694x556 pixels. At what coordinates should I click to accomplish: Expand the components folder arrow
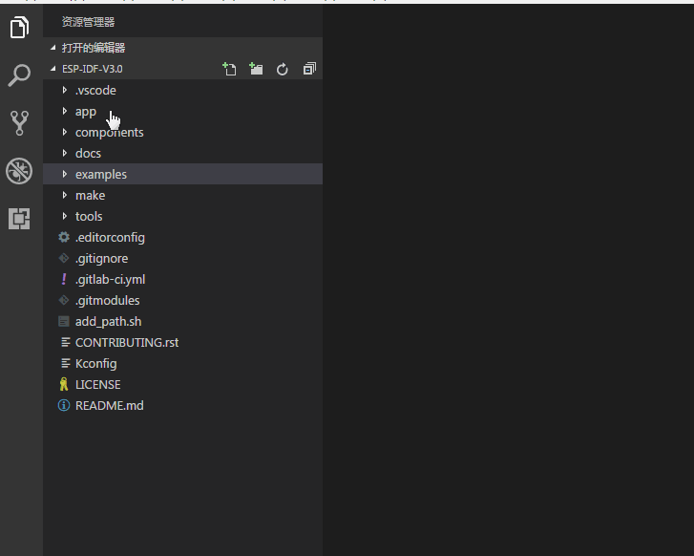65,132
